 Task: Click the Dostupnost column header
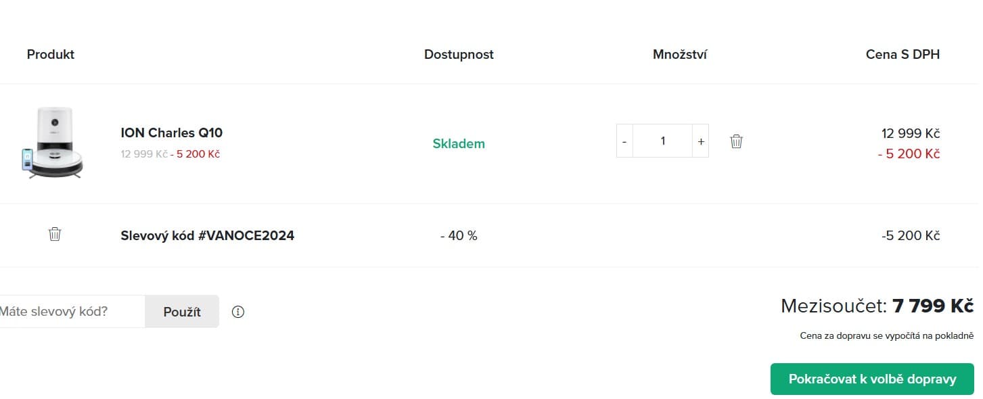click(x=459, y=55)
